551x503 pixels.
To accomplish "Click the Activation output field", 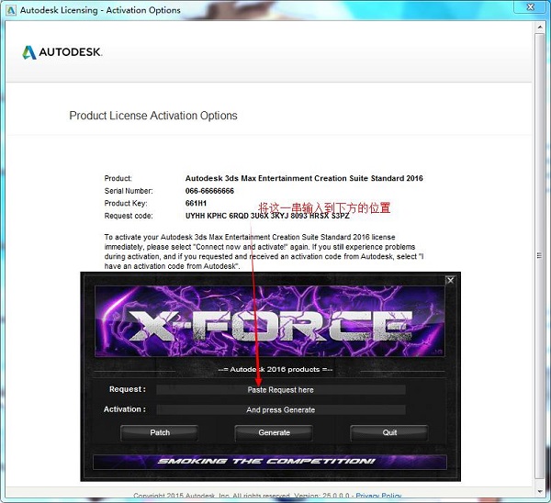I will pos(280,409).
